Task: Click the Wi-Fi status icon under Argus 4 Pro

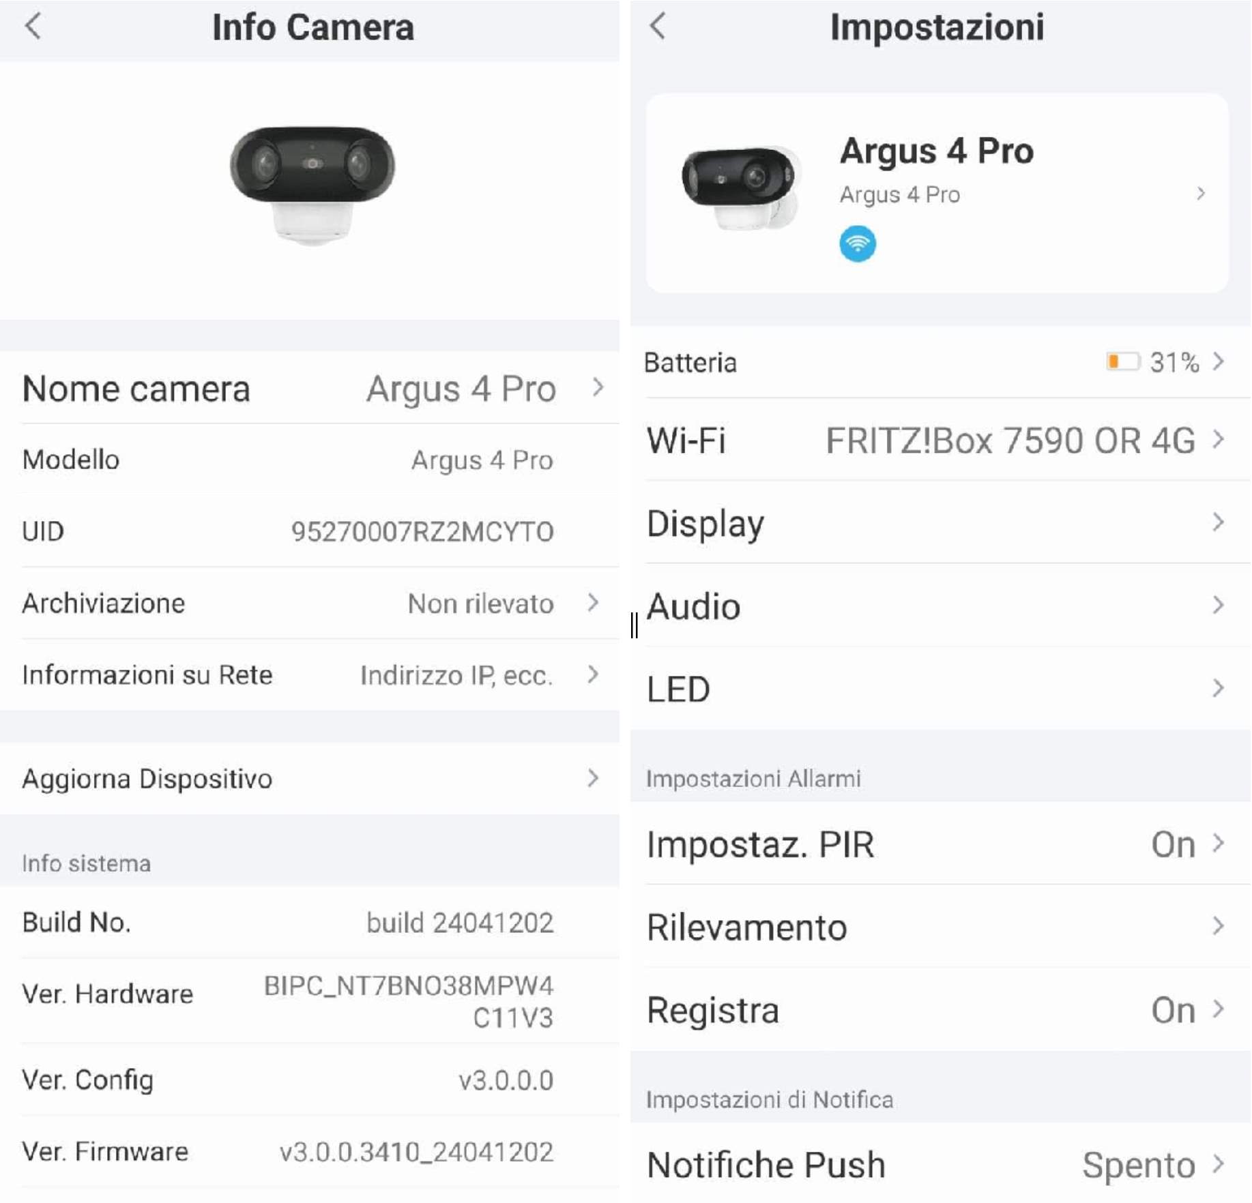Action: pos(859,243)
